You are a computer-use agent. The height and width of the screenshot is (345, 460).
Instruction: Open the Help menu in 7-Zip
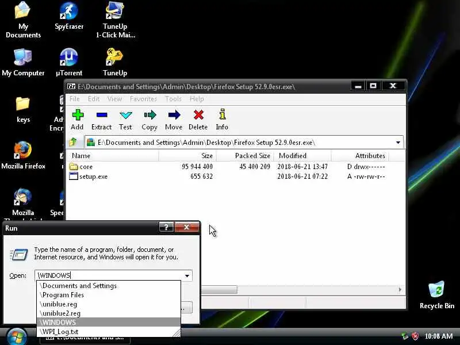(x=197, y=99)
